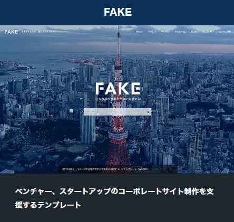Select the RECRUIT menu item
Viewport: 234px width, 222px height.
(x=207, y=32)
